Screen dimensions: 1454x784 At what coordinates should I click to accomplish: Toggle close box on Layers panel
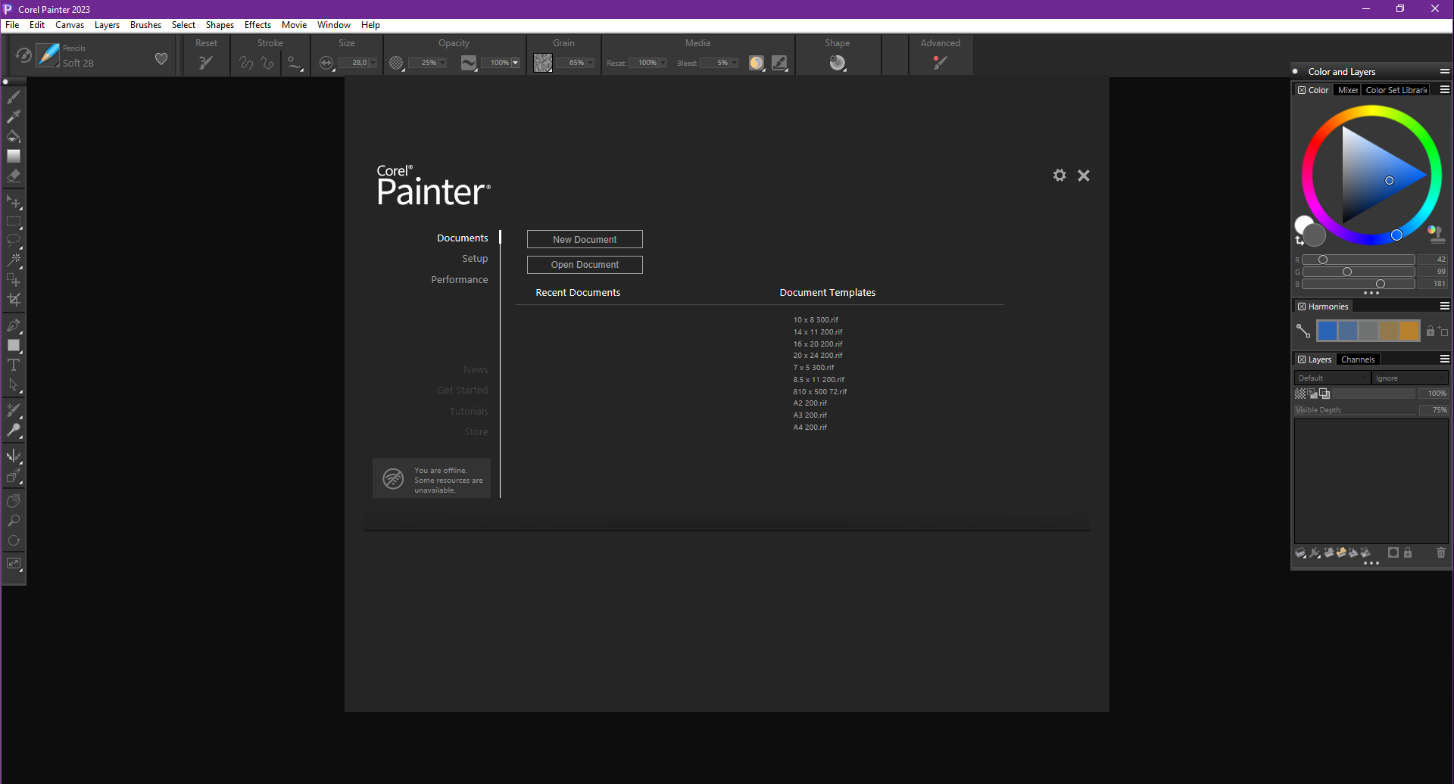pyautogui.click(x=1302, y=359)
